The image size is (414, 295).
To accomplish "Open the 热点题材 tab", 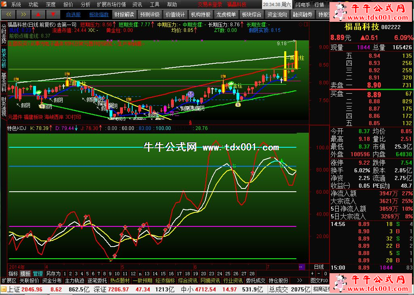I will [120, 280].
